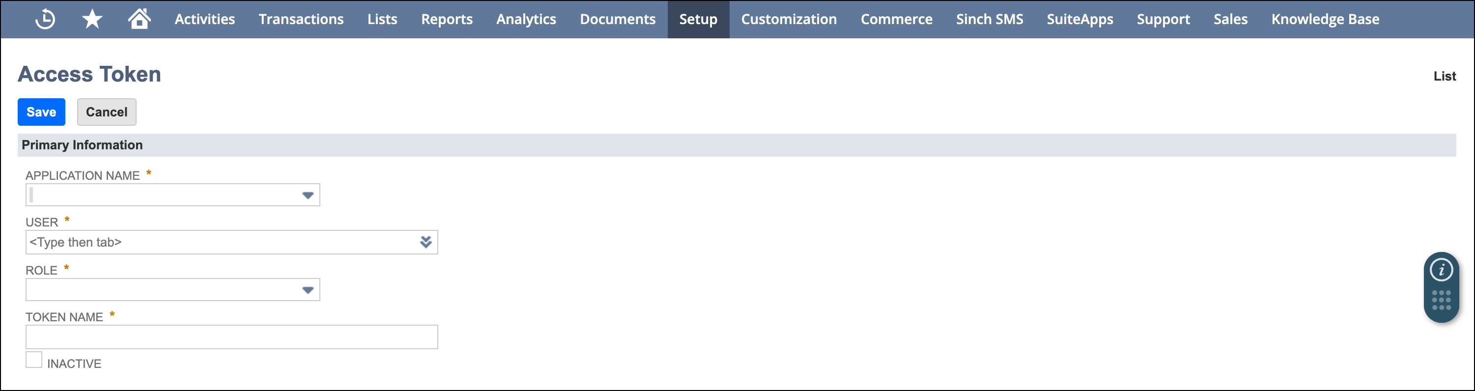Save the access token
Screen dimensions: 1475x391
41,112
